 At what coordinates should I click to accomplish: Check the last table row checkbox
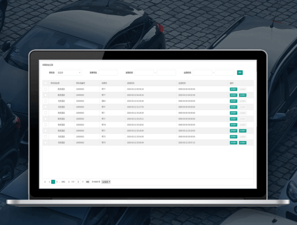[46, 143]
